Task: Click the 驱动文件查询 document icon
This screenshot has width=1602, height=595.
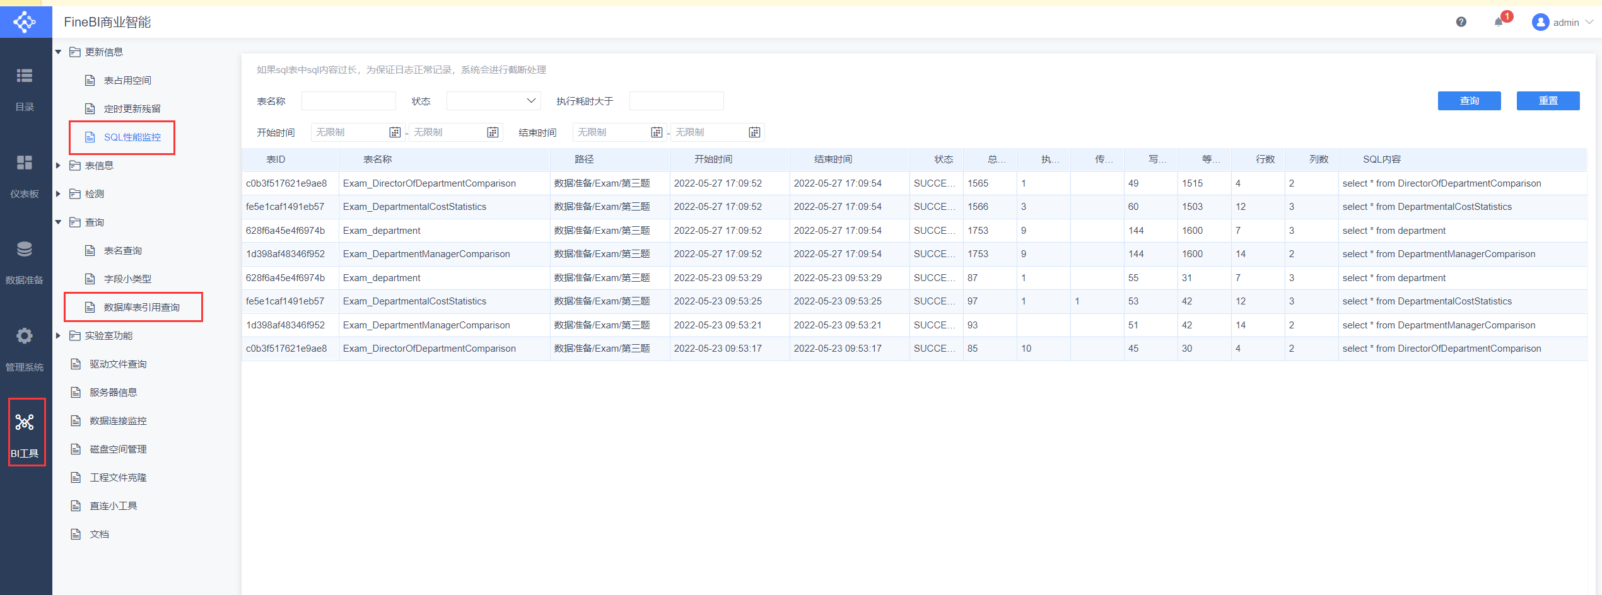Action: pyautogui.click(x=76, y=364)
